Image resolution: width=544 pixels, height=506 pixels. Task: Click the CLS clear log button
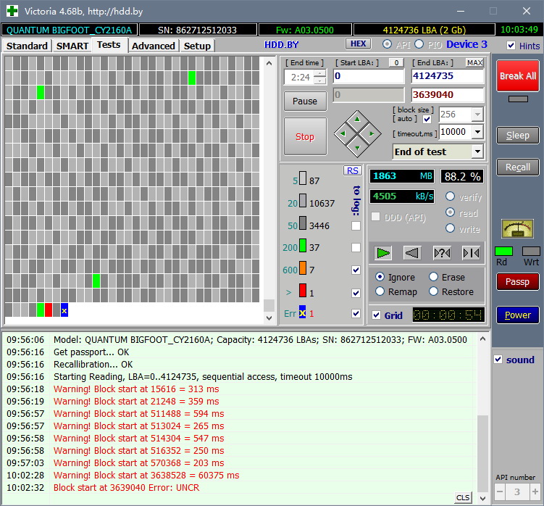pyautogui.click(x=462, y=497)
